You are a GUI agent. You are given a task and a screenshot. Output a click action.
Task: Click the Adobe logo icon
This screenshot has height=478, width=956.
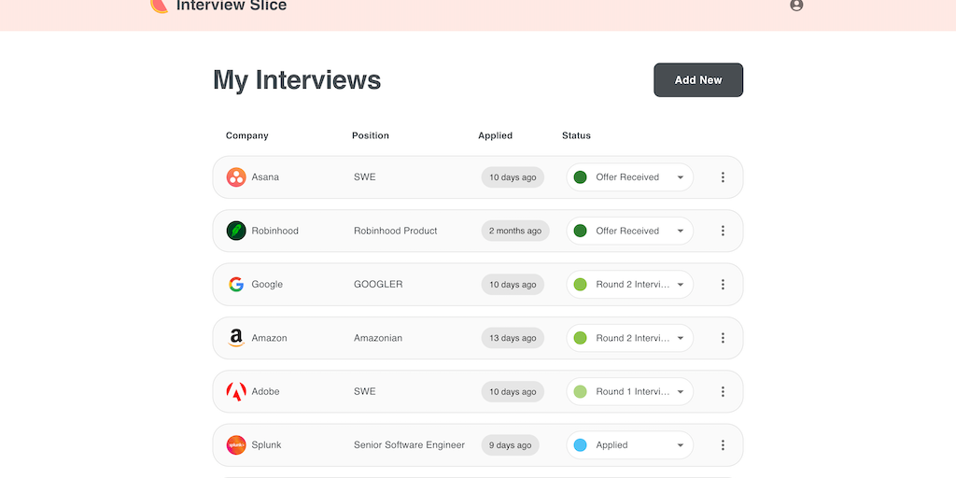tap(236, 392)
